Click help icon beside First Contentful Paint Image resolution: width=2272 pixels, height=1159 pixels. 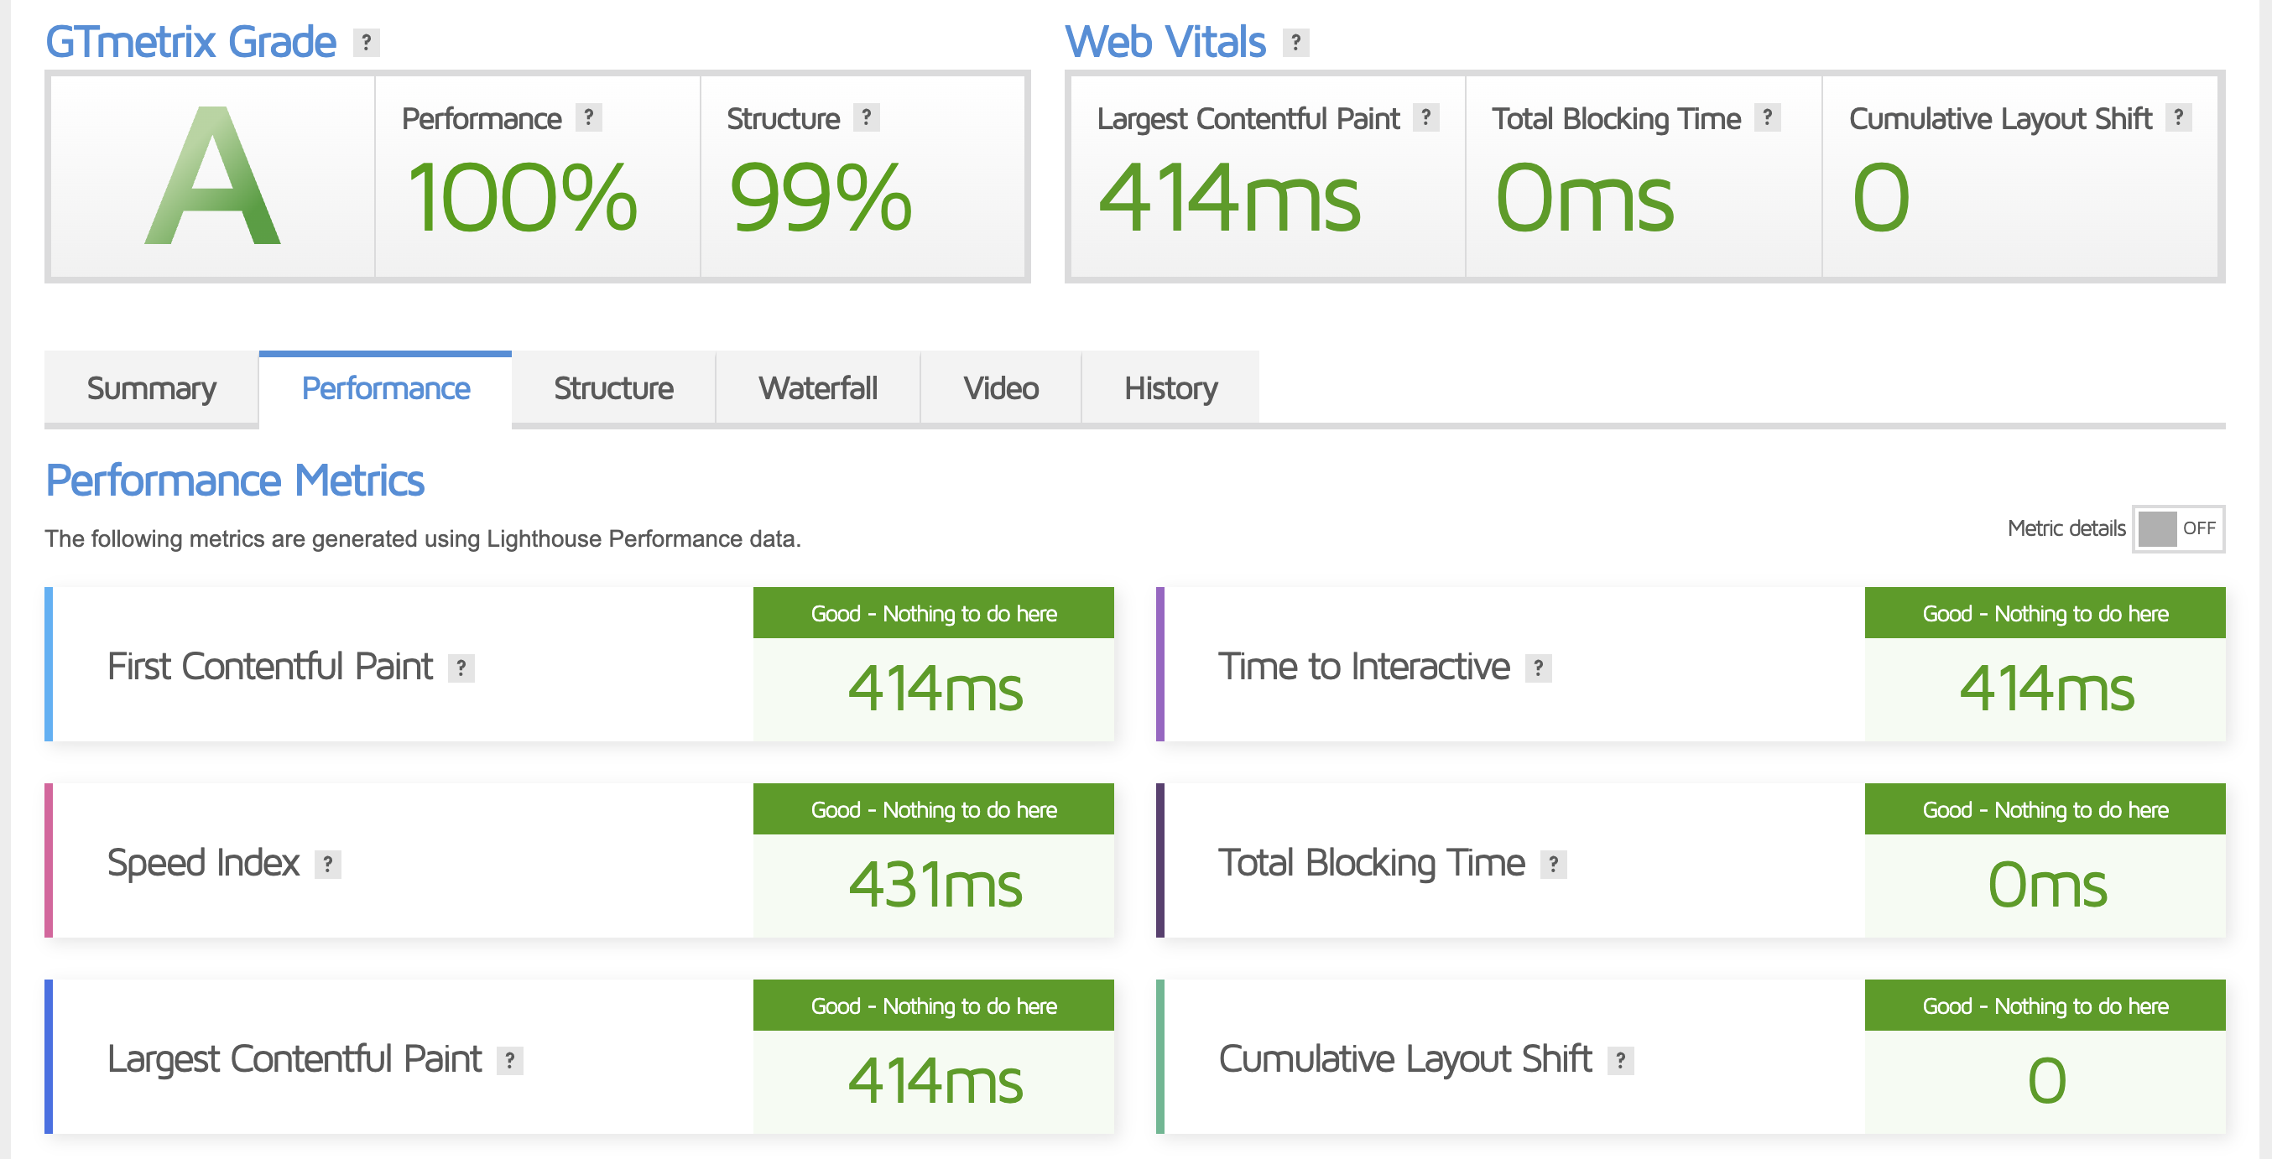click(x=461, y=668)
